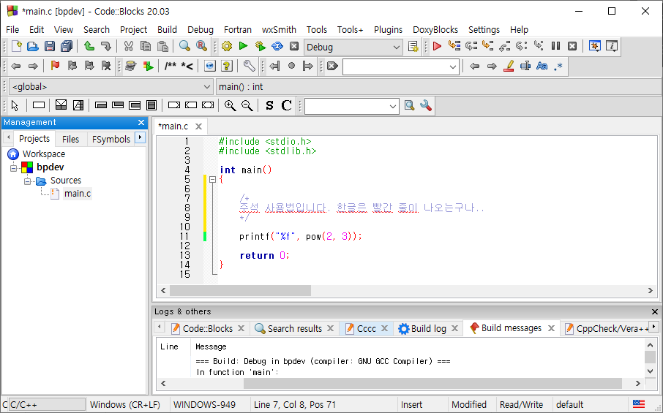The image size is (663, 413).
Task: Open the Plugins menu
Action: (x=388, y=29)
